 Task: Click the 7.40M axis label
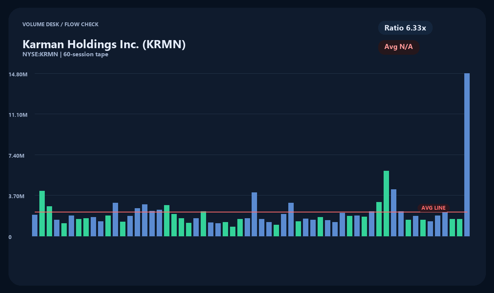[17, 156]
